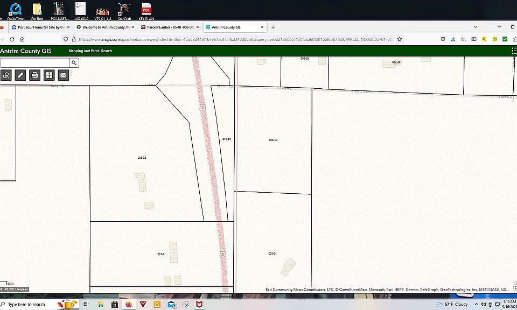The width and height of the screenshot is (517, 310).
Task: Open the IMG 0040 desktop file
Action: click(81, 11)
